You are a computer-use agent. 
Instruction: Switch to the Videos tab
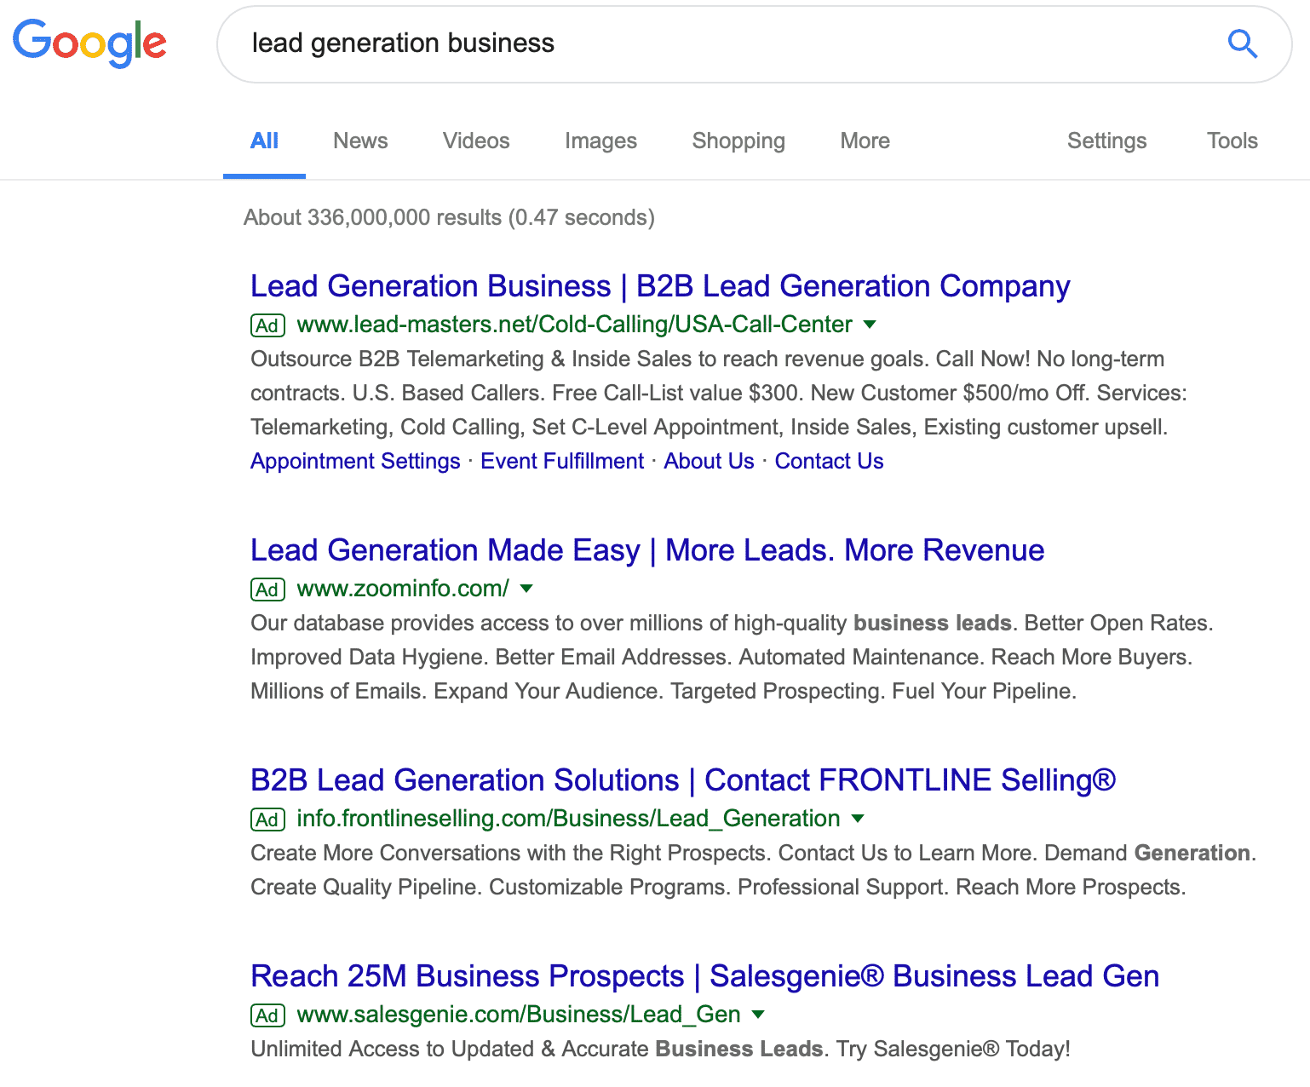pyautogui.click(x=476, y=141)
